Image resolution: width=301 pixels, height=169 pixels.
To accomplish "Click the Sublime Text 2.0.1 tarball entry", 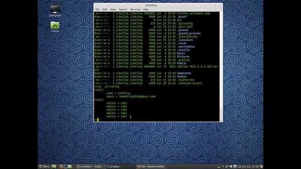I will pyautogui.click(x=198, y=67).
